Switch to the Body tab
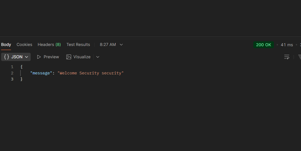The image size is (301, 151). (x=6, y=45)
